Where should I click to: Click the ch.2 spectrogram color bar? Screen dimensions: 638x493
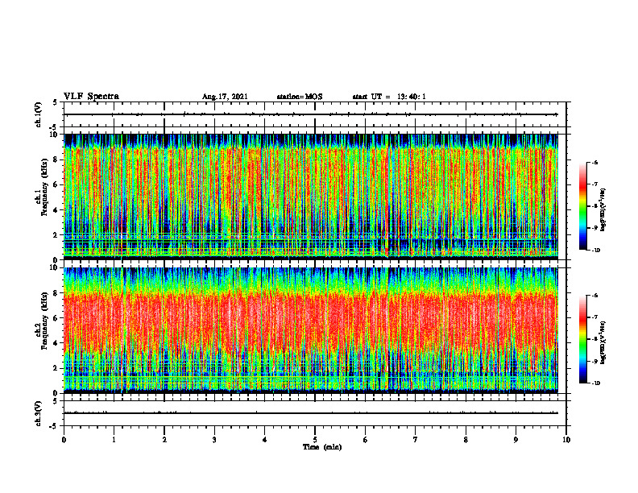pyautogui.click(x=582, y=339)
